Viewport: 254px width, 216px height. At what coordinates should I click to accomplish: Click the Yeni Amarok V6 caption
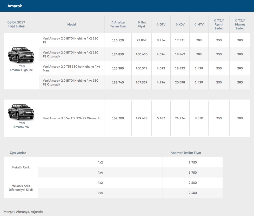tap(21, 125)
